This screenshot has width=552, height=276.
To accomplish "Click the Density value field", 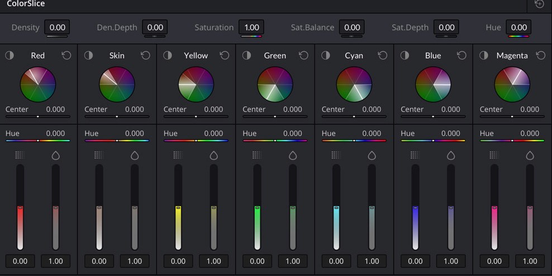I will click(x=57, y=27).
